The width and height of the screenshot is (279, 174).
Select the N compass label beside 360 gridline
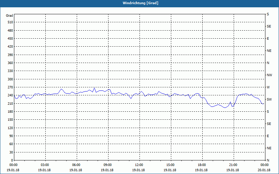268,63
